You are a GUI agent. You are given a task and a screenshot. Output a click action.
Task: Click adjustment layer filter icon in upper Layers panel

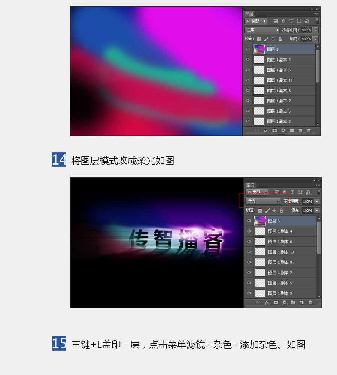(283, 21)
